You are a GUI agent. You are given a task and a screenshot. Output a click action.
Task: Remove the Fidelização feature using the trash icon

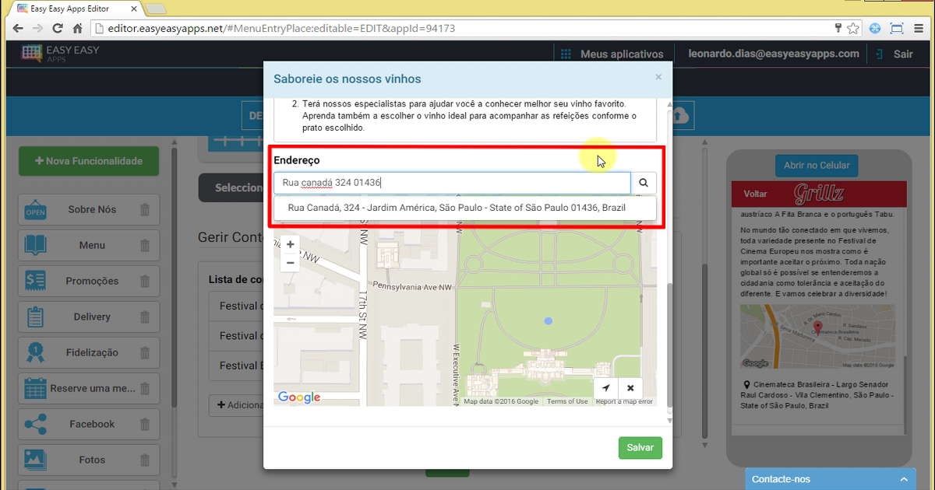(x=144, y=352)
